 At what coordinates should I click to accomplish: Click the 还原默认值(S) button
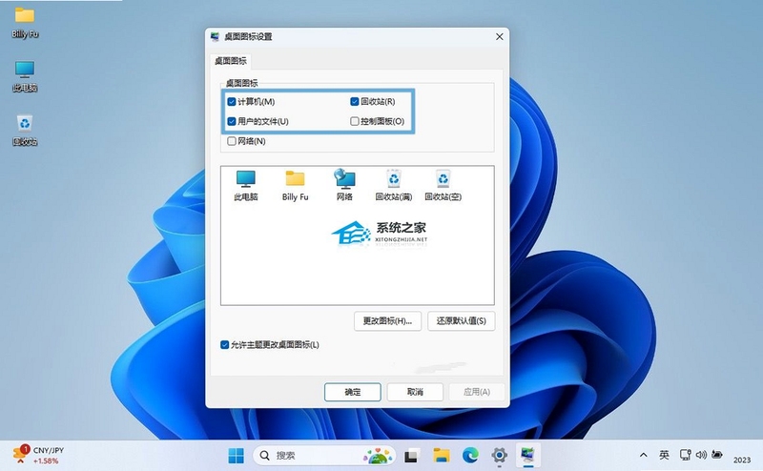pyautogui.click(x=462, y=321)
